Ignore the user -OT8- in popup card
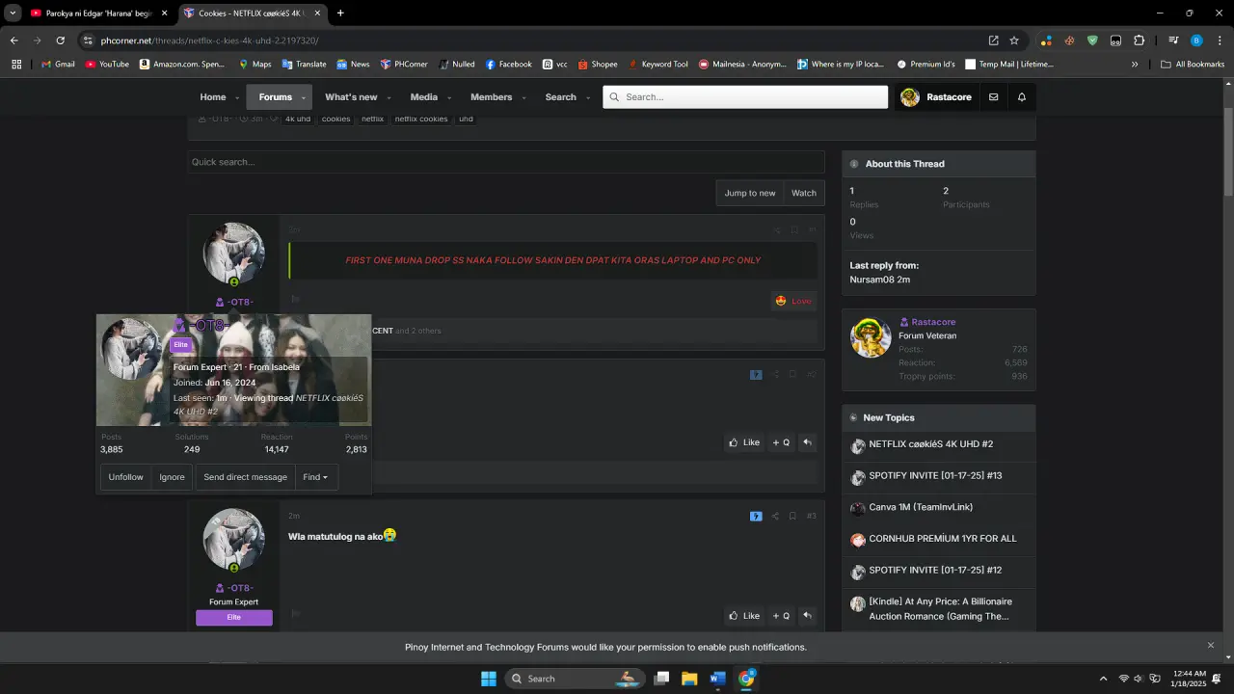The width and height of the screenshot is (1234, 694). coord(172,477)
